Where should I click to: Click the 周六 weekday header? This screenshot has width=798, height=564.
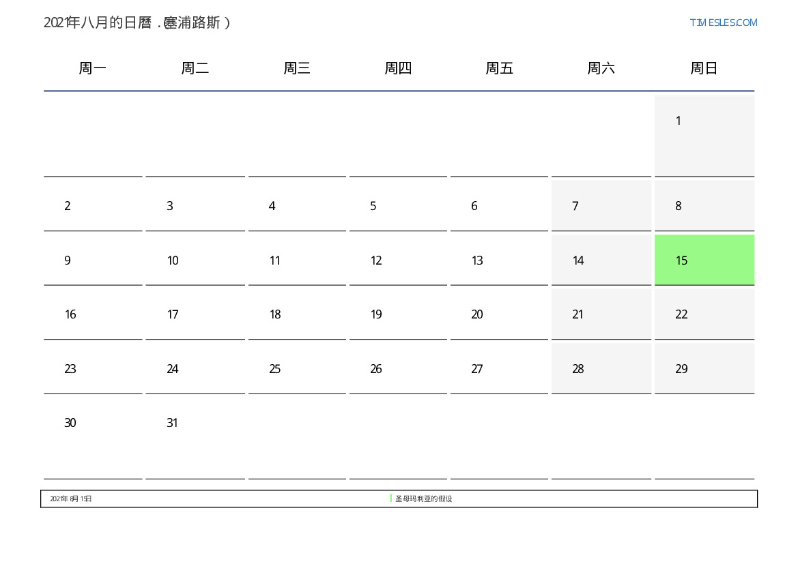pos(601,68)
